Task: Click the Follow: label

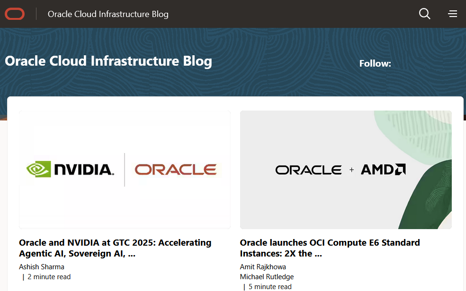Action: 375,63
